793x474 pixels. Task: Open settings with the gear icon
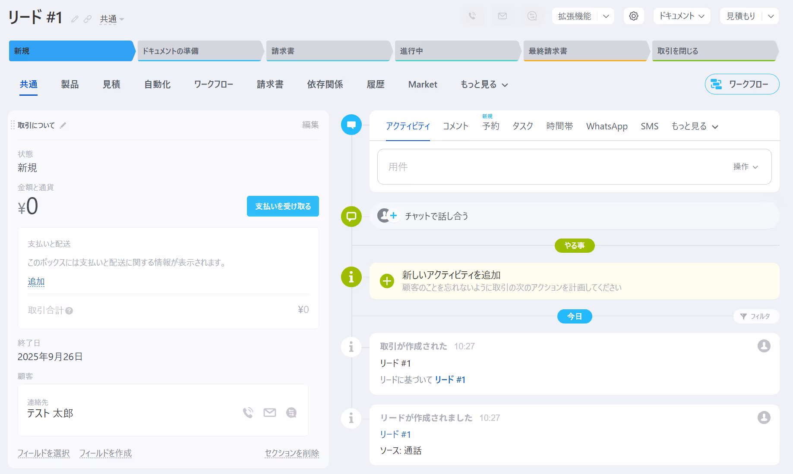click(x=634, y=16)
